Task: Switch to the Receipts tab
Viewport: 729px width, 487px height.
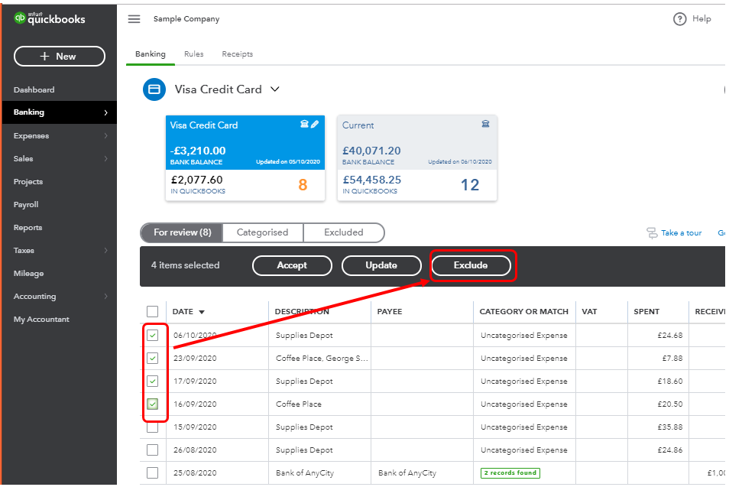Action: click(237, 54)
